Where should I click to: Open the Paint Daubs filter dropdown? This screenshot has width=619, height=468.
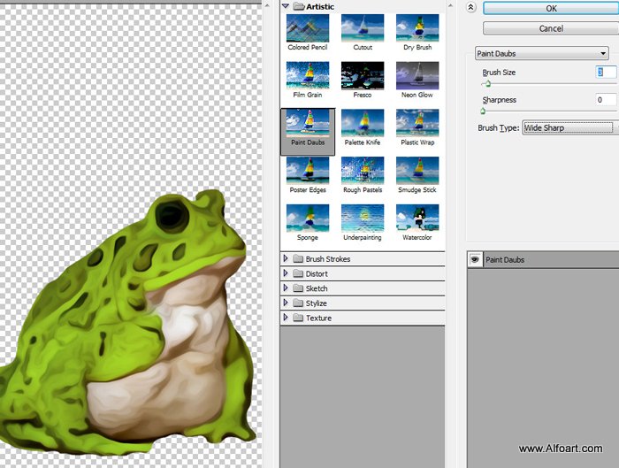(541, 53)
